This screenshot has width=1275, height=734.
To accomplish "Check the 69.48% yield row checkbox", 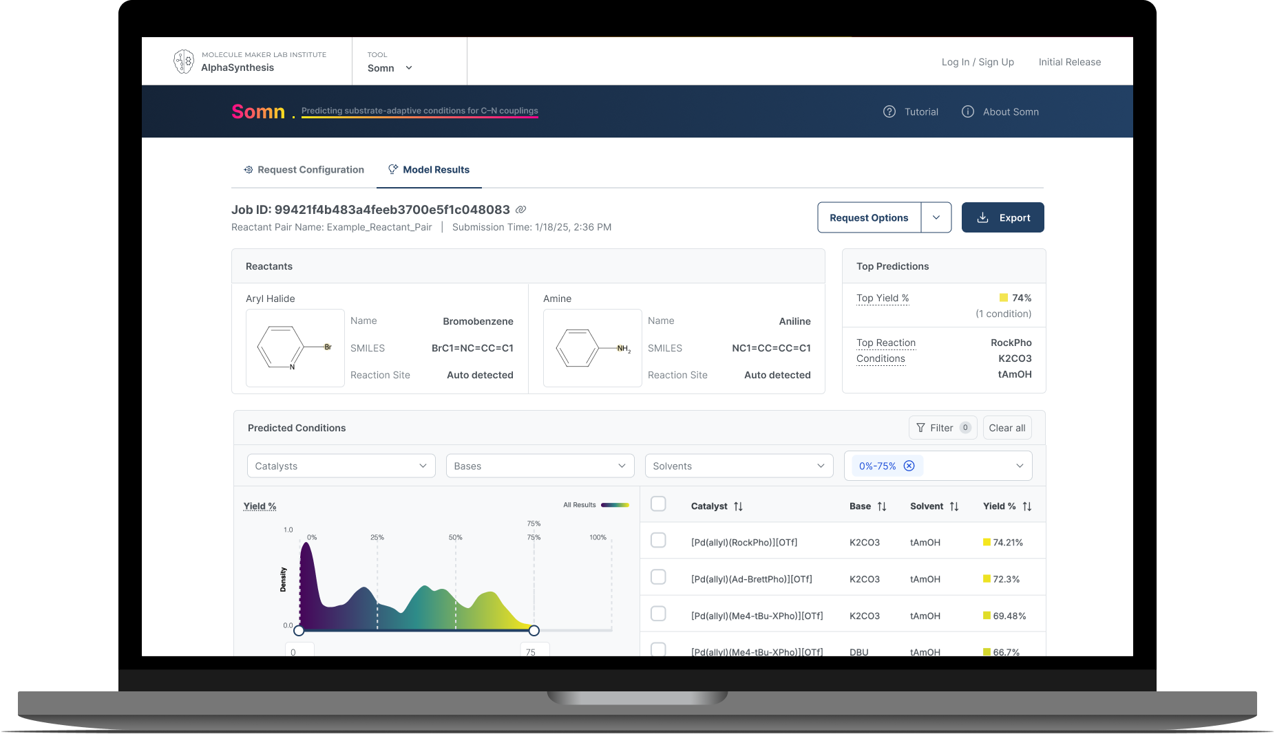I will pos(658,613).
